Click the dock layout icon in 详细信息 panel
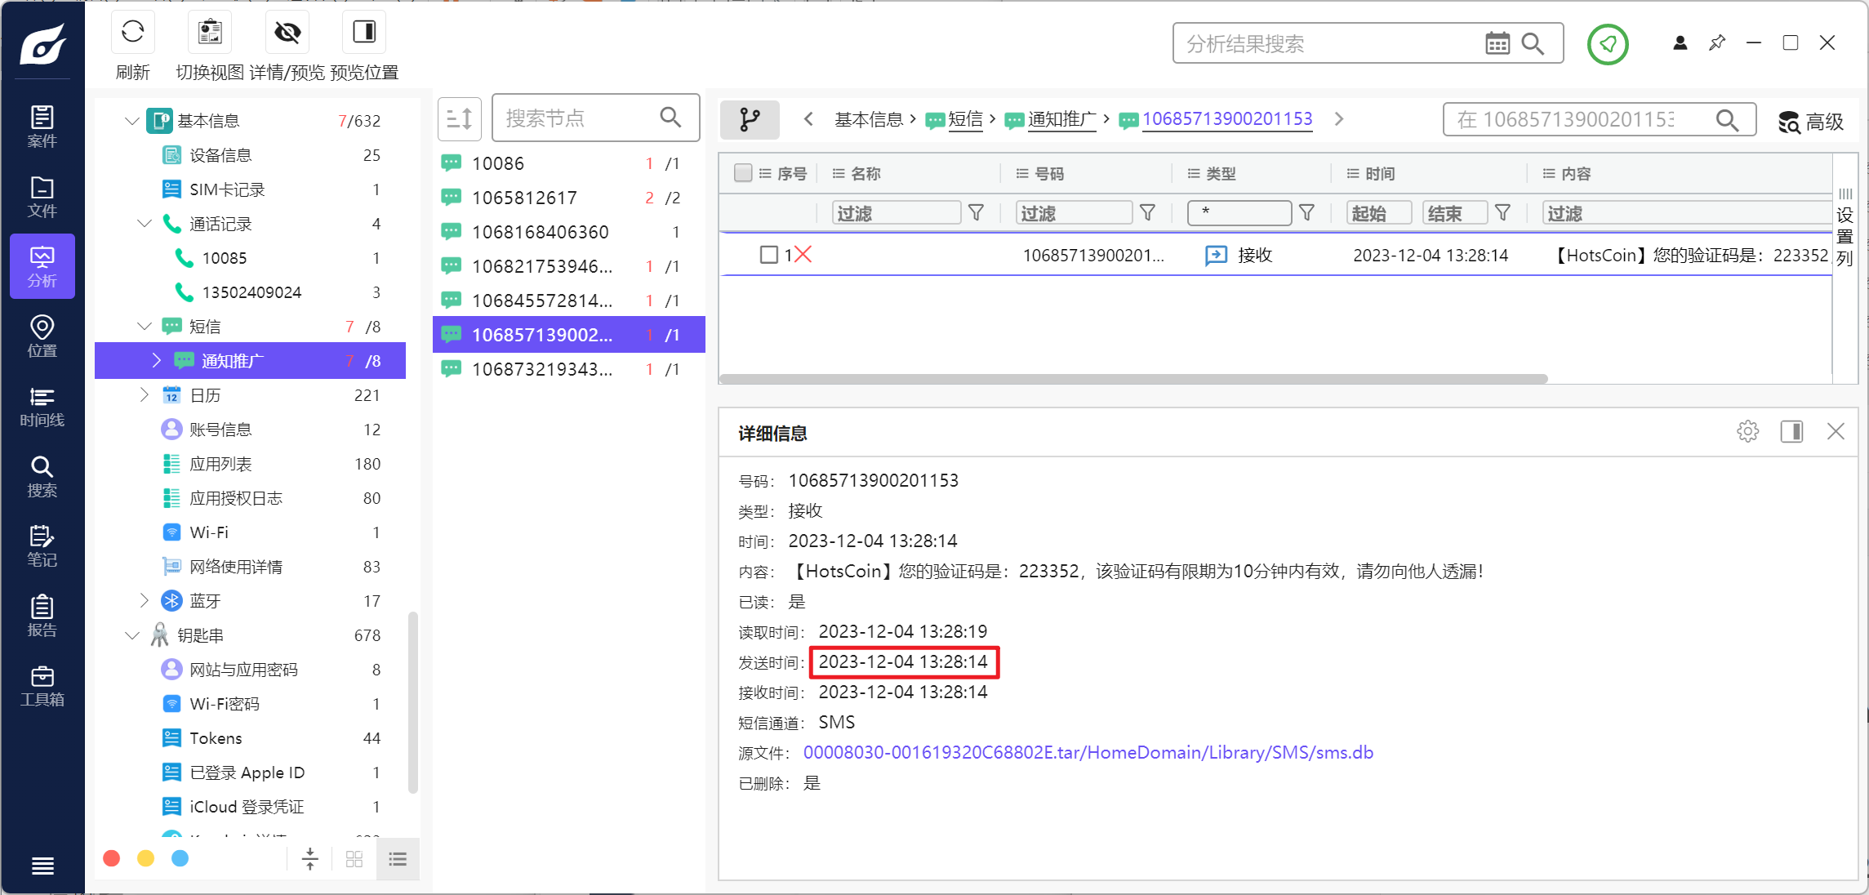This screenshot has width=1869, height=895. (1791, 431)
